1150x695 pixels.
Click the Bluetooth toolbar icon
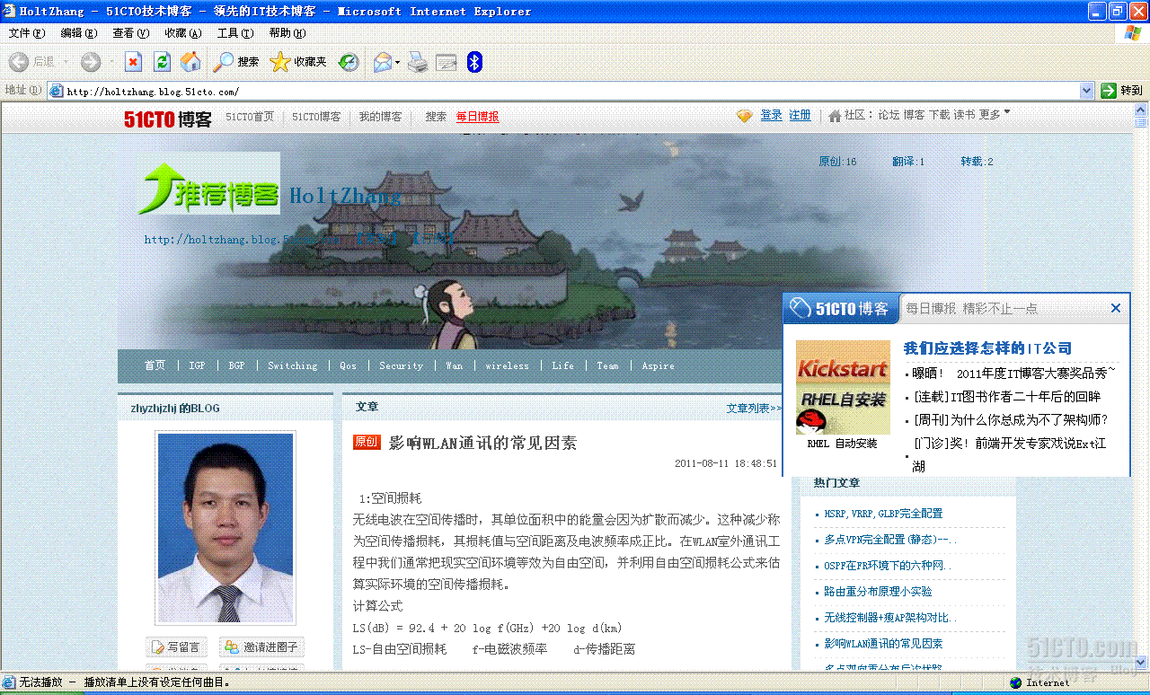point(475,62)
